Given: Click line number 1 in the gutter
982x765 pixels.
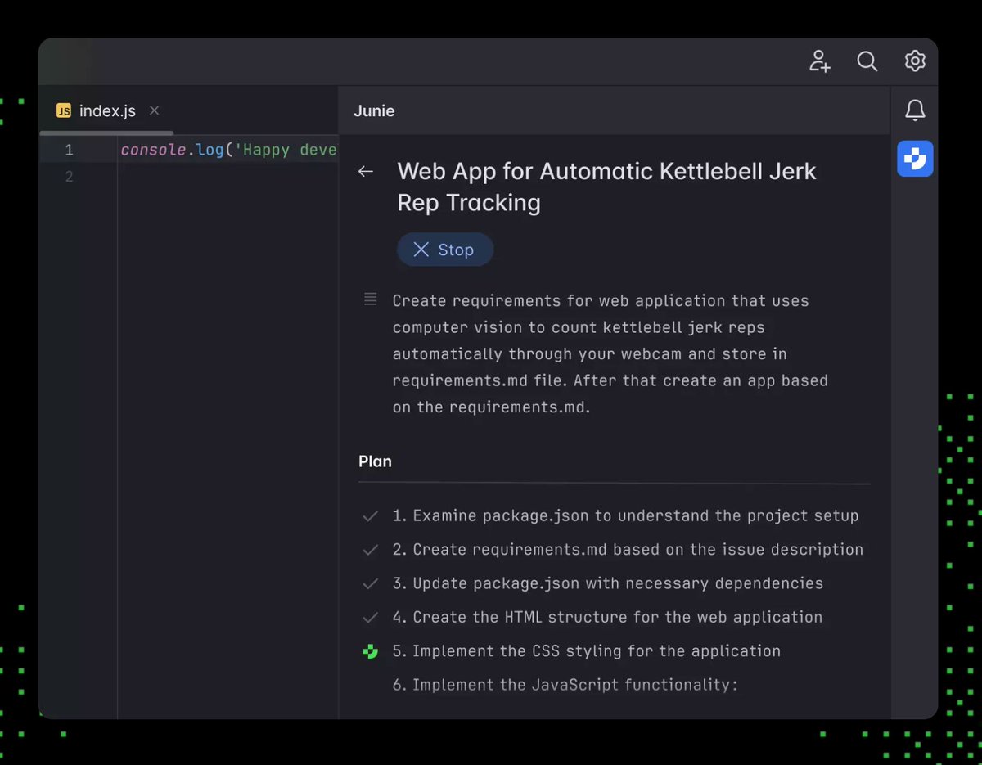Looking at the screenshot, I should [69, 150].
